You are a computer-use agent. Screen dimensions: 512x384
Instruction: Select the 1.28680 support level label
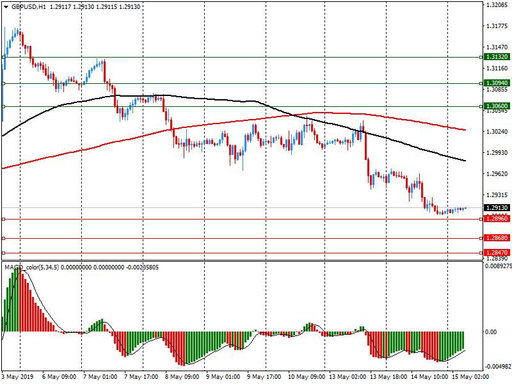pos(497,238)
